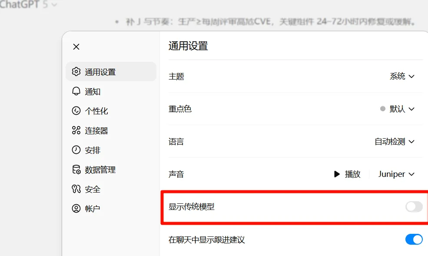The width and height of the screenshot is (428, 256).
Task: Open the 重点色 dropdown showing 默认
Action: (x=398, y=109)
